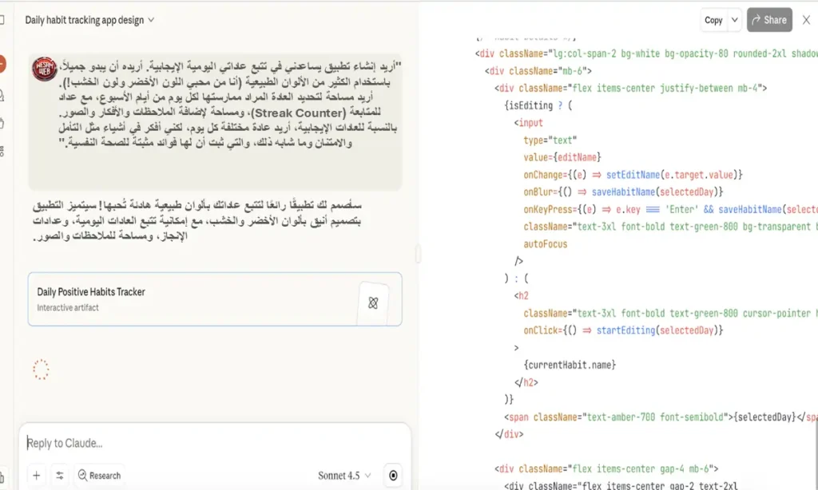Click the tools settings icon next to plus button
This screenshot has width=818, height=490.
click(60, 475)
